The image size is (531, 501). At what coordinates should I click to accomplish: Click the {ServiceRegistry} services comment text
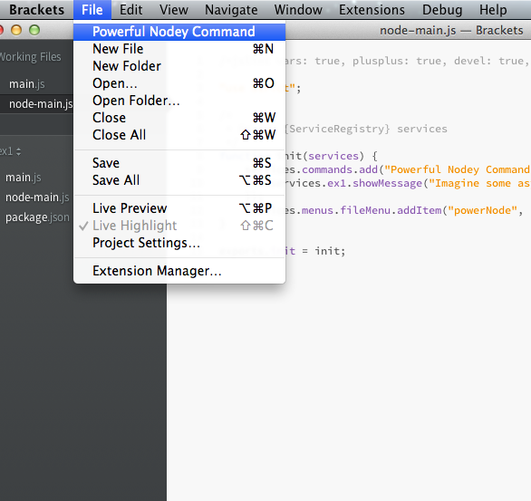coord(366,129)
